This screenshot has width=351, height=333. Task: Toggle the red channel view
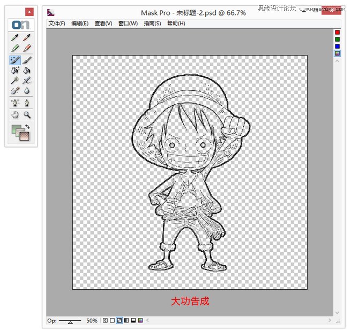[x=337, y=33]
